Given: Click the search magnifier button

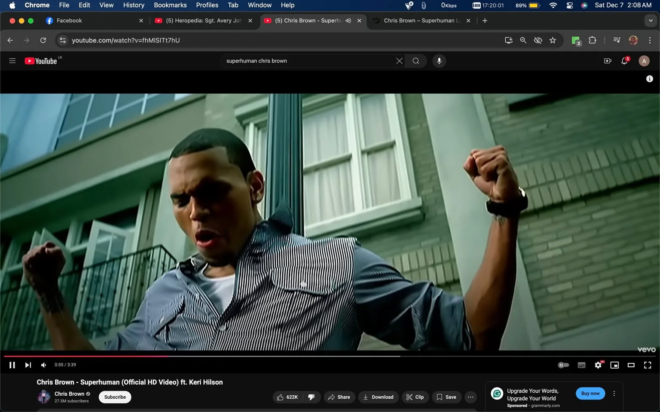Looking at the screenshot, I should [416, 61].
